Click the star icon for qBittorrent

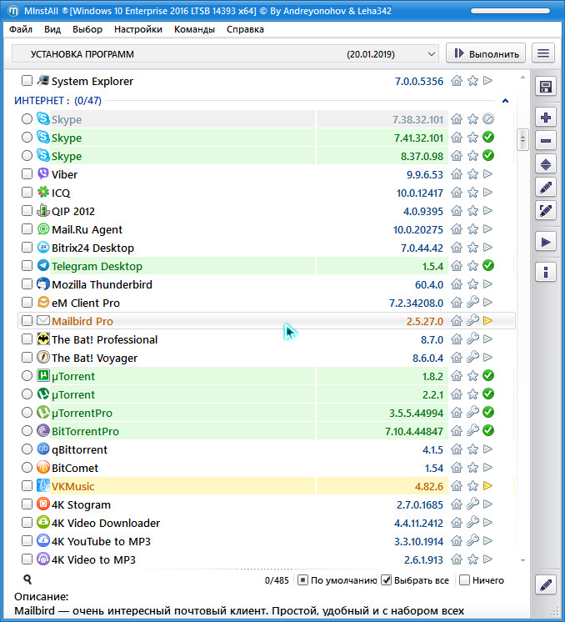click(472, 449)
